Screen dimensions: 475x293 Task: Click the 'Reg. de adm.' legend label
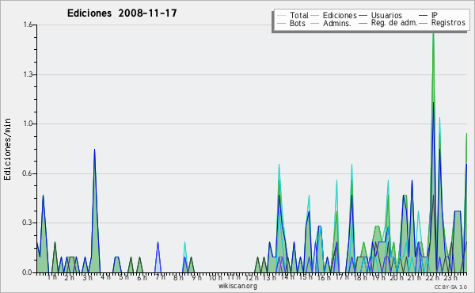[394, 23]
